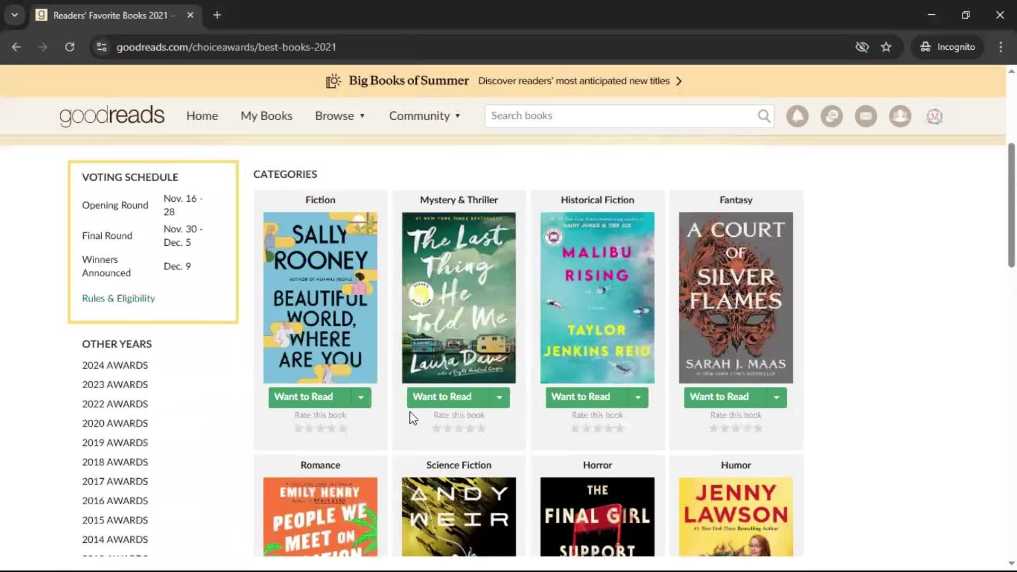Open the 2015 Awards page
Viewport: 1017px width, 572px height.
(x=115, y=520)
